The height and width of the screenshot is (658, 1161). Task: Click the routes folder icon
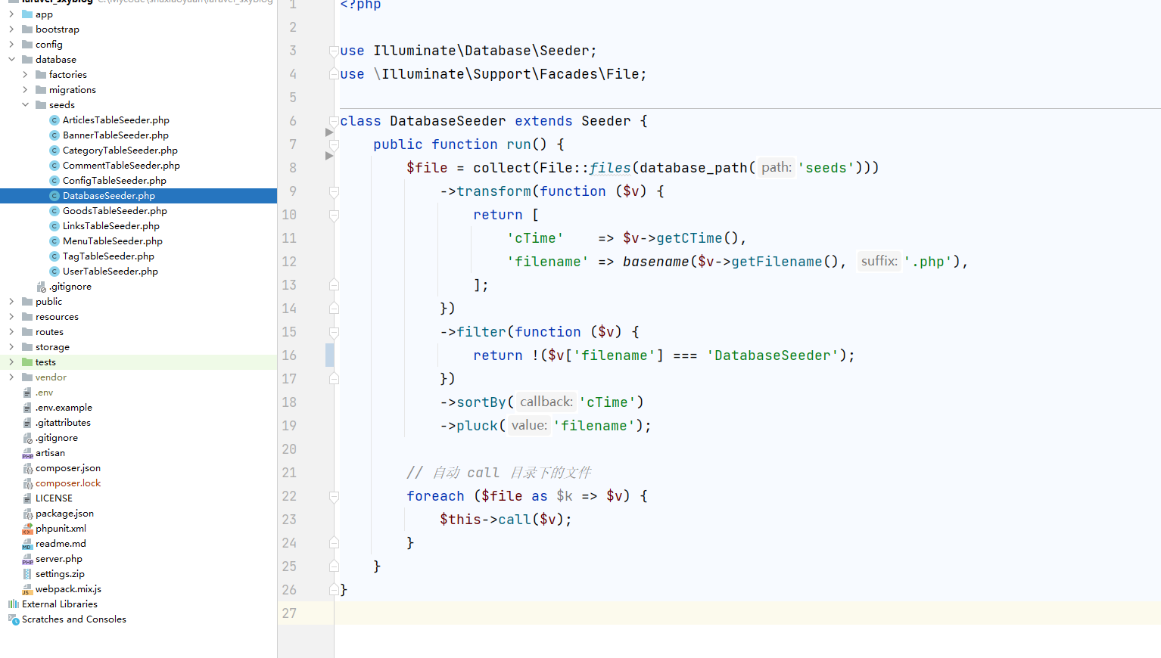pyautogui.click(x=27, y=332)
